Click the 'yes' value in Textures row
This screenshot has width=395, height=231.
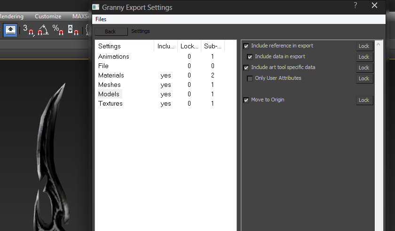click(166, 104)
